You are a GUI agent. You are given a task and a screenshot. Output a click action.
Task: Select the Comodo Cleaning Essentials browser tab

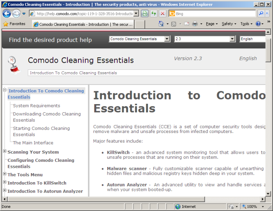click(83, 24)
